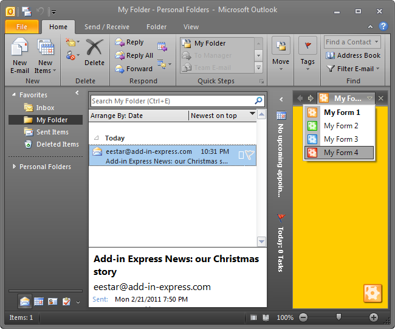Select the eestar@add-in-express.com message
395x329 pixels.
coord(173,156)
